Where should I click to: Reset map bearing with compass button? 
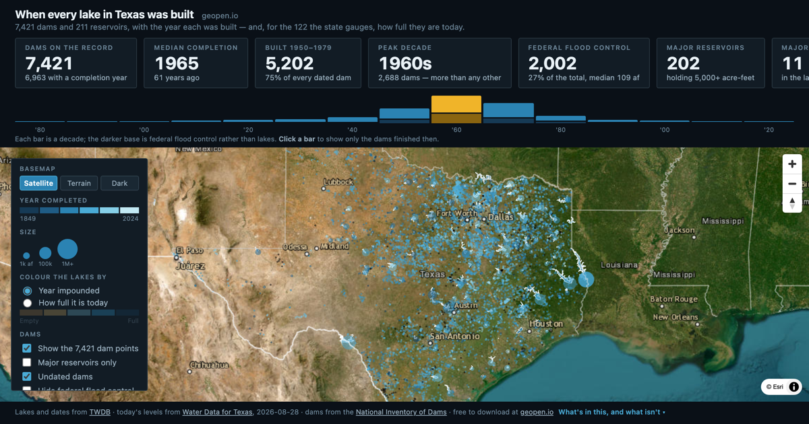click(x=792, y=203)
